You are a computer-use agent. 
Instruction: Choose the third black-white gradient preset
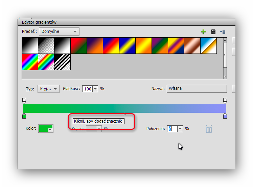pos(63,46)
